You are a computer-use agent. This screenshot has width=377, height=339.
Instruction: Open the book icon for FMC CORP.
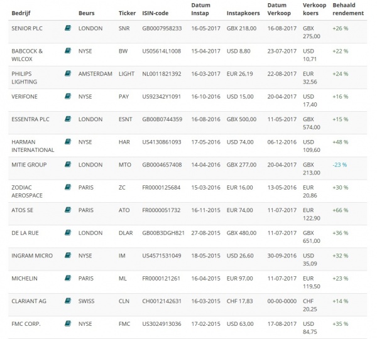(68, 324)
